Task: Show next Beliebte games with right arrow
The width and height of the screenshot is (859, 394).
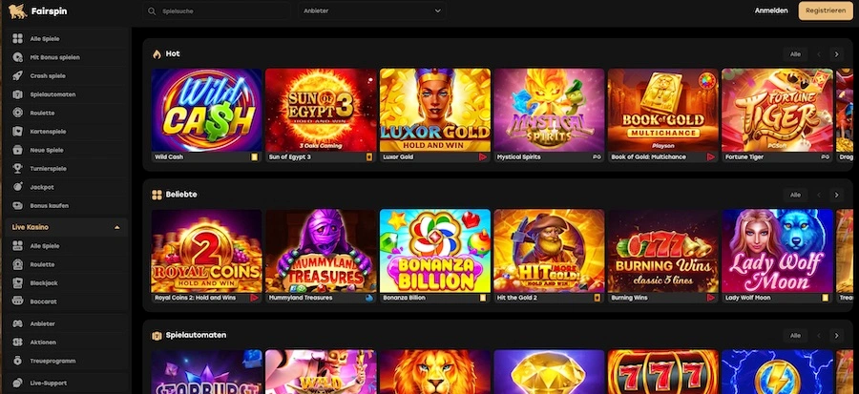Action: (836, 195)
